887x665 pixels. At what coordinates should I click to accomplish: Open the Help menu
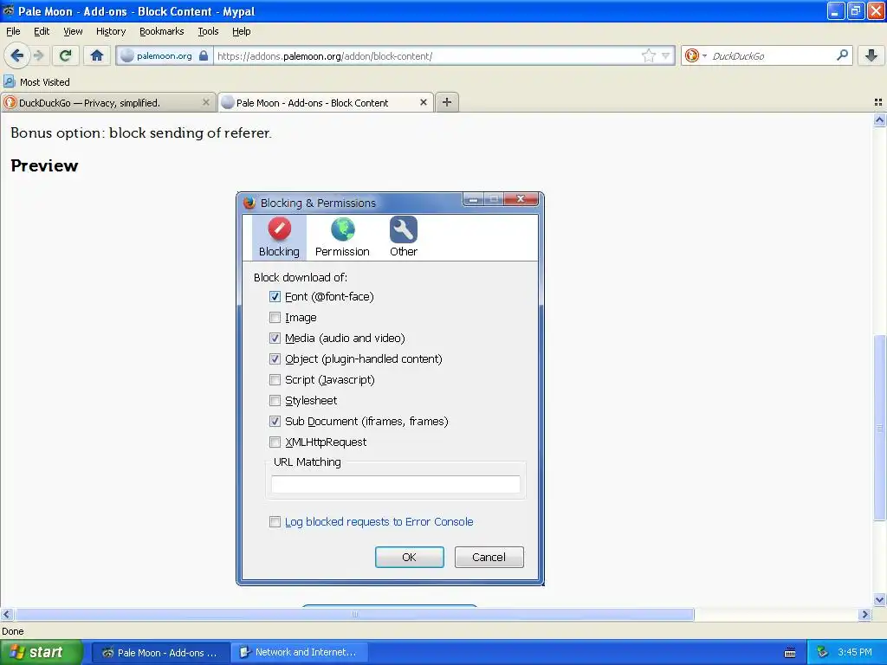pos(242,31)
